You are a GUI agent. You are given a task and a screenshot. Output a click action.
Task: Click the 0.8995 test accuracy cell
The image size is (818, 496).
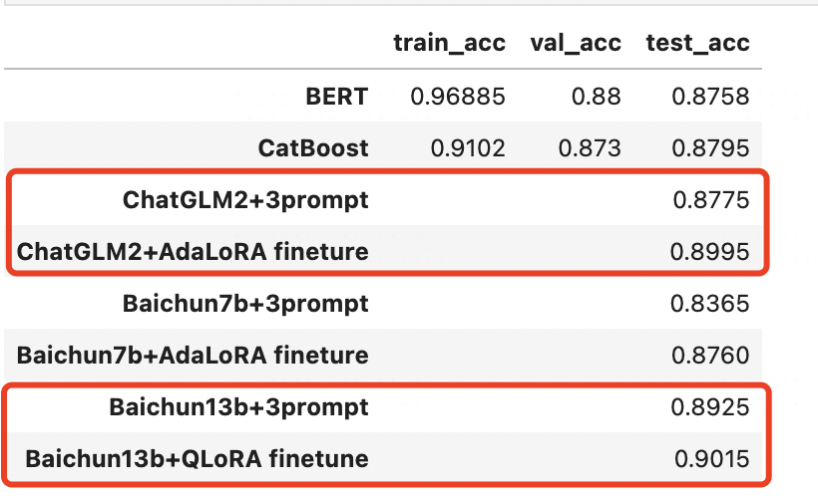click(x=709, y=252)
